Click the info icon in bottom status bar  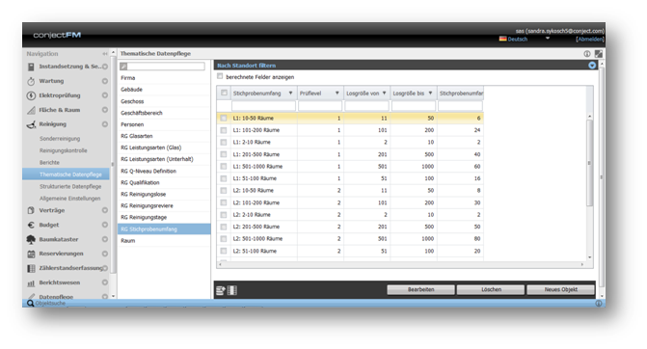point(599,304)
